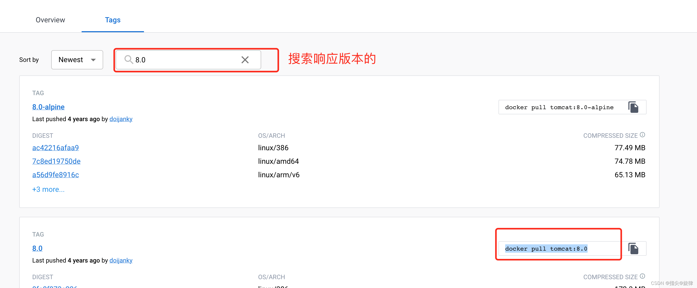Click the docker pull tomcat:8.0 command text
The width and height of the screenshot is (697, 288).
coord(546,248)
